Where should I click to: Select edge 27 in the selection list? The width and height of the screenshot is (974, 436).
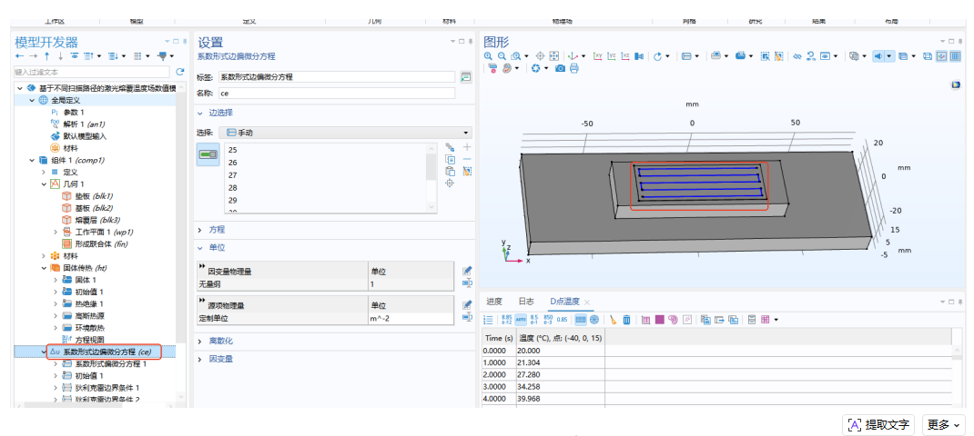pos(234,175)
